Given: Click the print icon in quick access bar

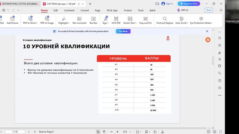Looking at the screenshot, I should coord(4,10).
